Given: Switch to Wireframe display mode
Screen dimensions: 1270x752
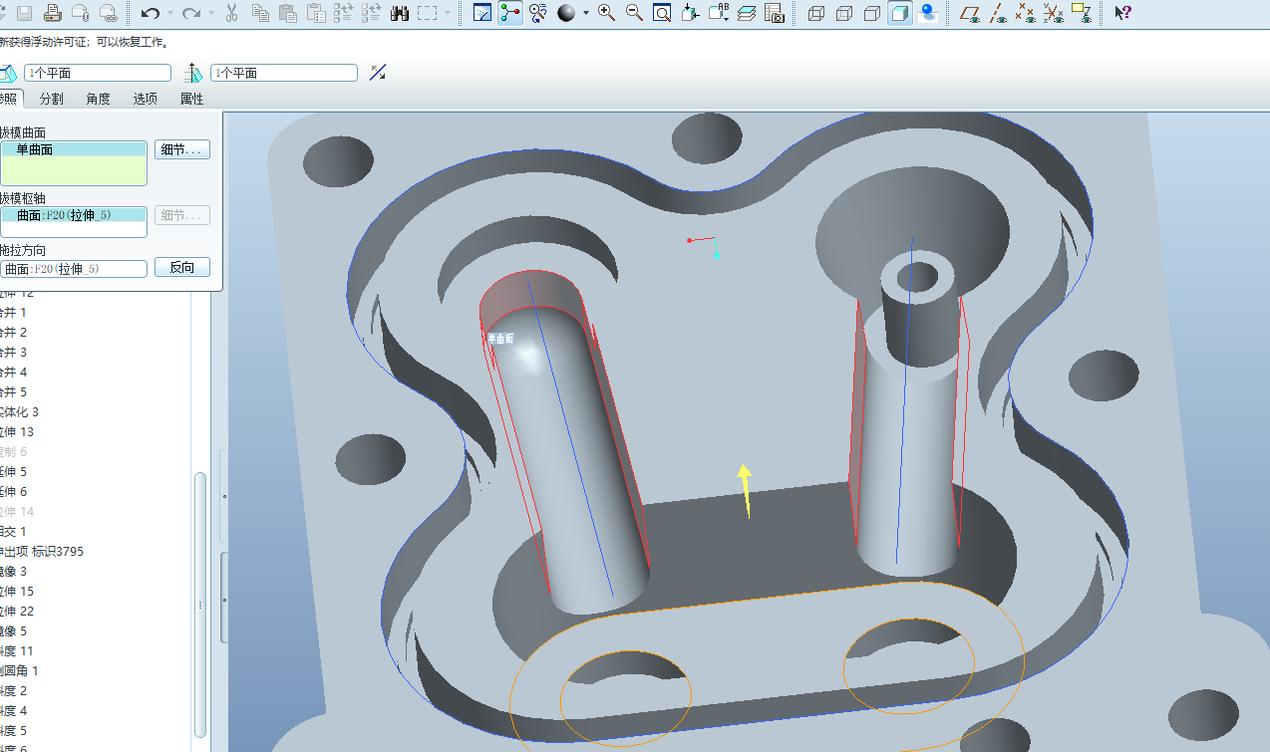Looking at the screenshot, I should coord(815,13).
